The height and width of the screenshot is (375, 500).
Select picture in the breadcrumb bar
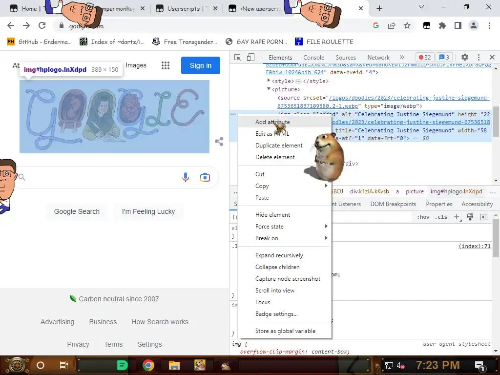click(x=415, y=191)
